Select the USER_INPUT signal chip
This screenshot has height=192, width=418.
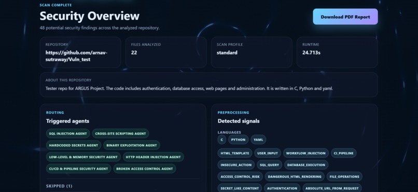coord(268,153)
